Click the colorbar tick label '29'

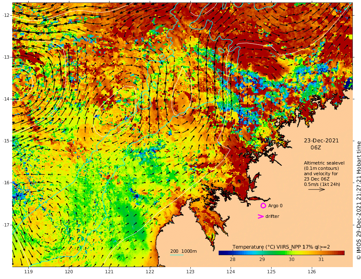coord(262,259)
